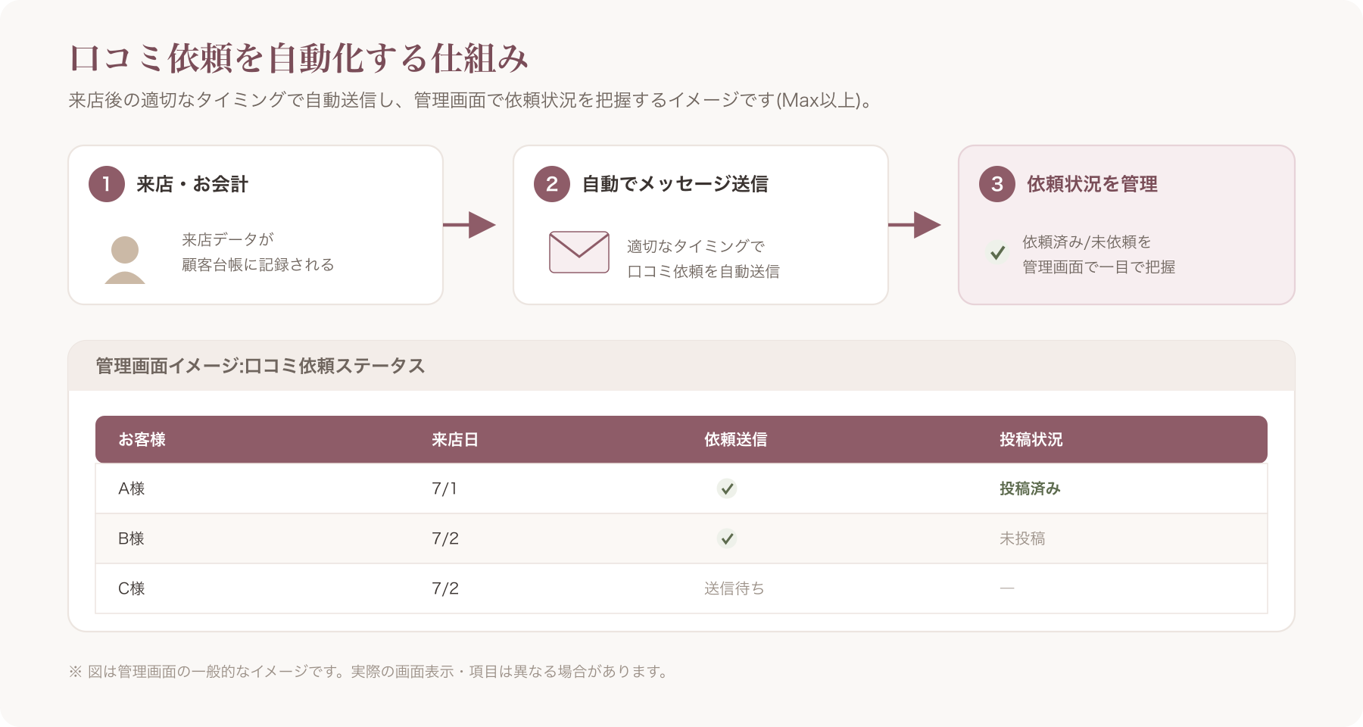This screenshot has height=727, width=1363.
Task: Click the request-sent checkmark in A様 row
Action: (727, 488)
